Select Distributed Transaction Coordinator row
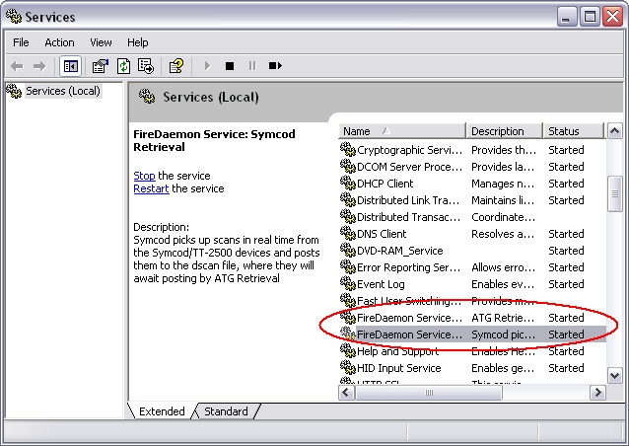 [x=472, y=217]
